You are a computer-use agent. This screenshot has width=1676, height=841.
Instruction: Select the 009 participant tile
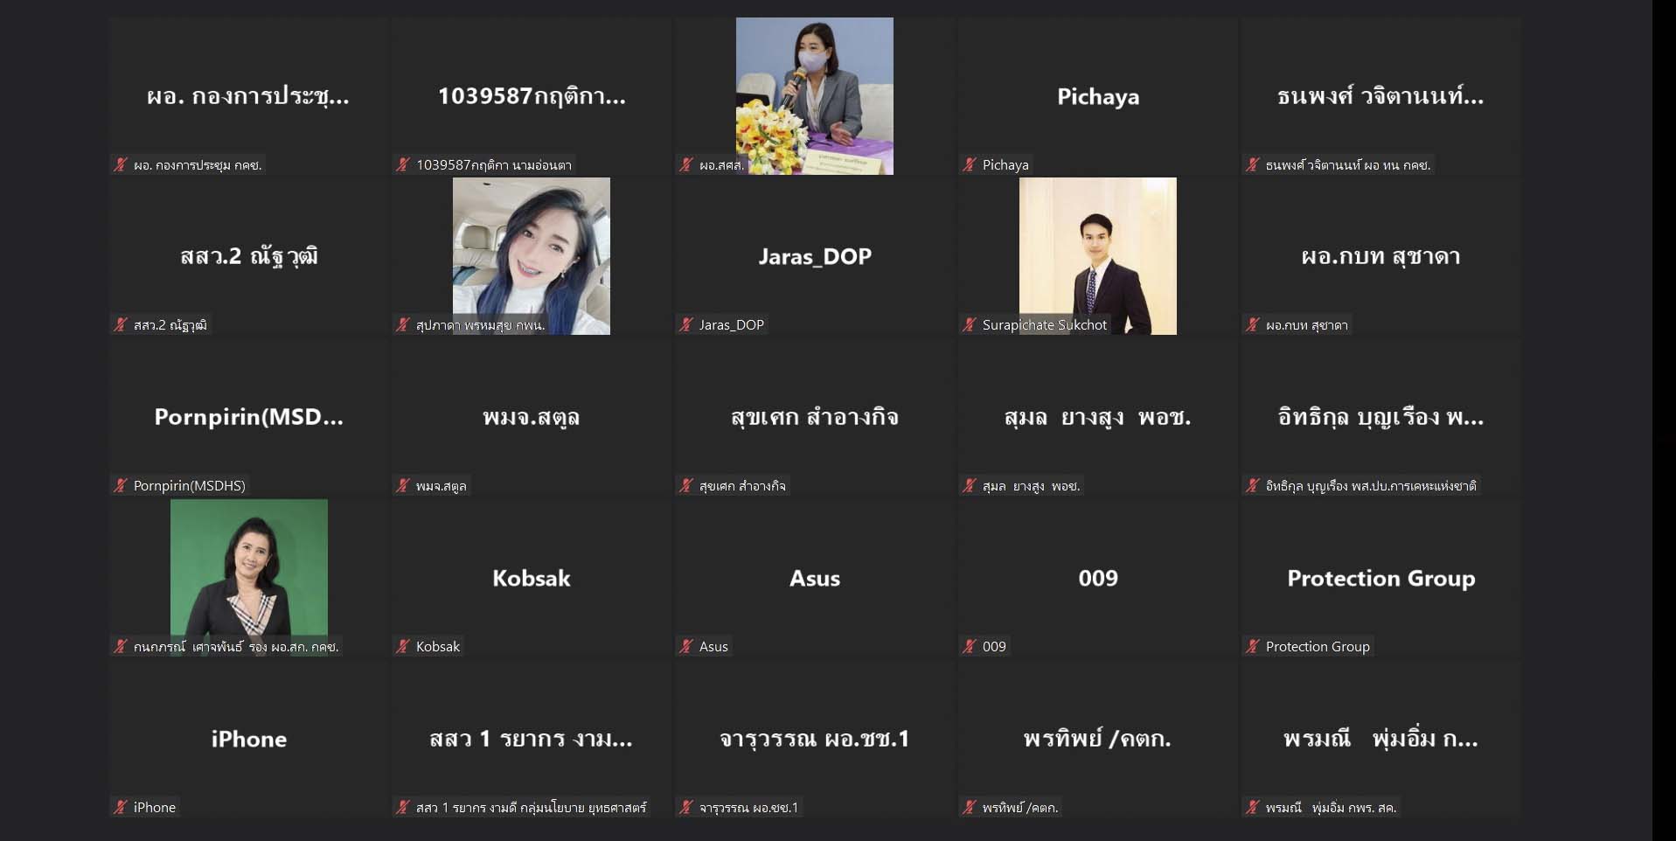pyautogui.click(x=1098, y=578)
